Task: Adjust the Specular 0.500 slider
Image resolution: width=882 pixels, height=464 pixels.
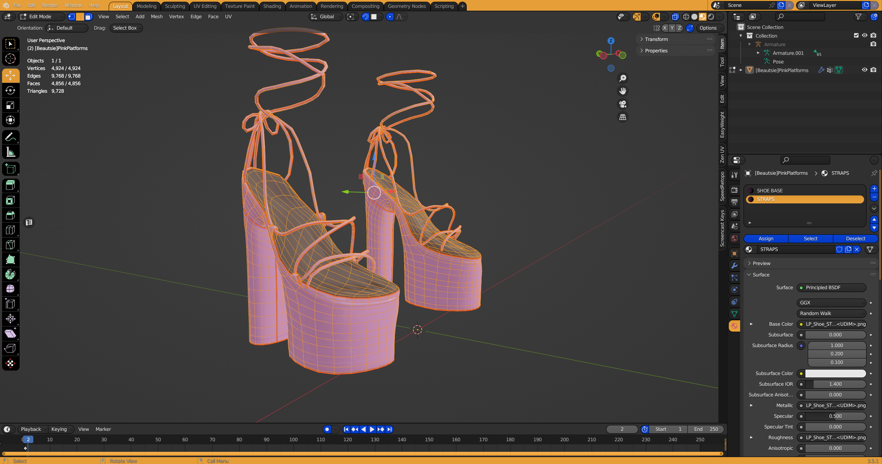Action: point(835,416)
